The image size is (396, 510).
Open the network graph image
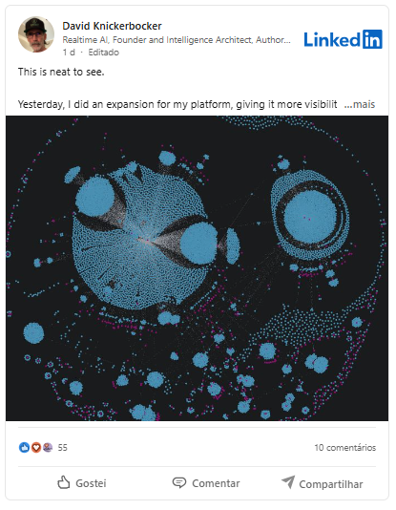click(197, 268)
